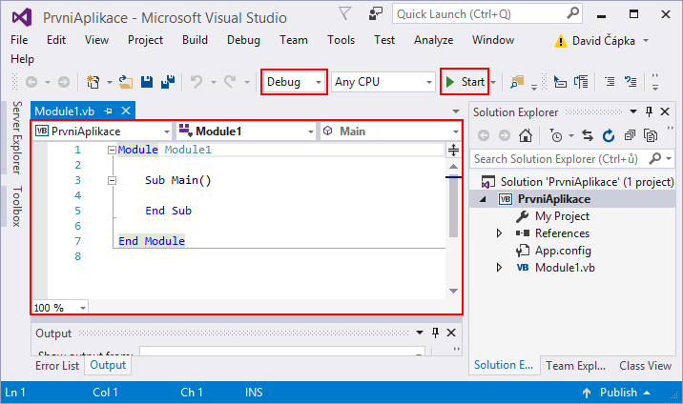Image resolution: width=683 pixels, height=404 pixels.
Task: Switch to the Team Explorer tab
Action: coord(575,365)
